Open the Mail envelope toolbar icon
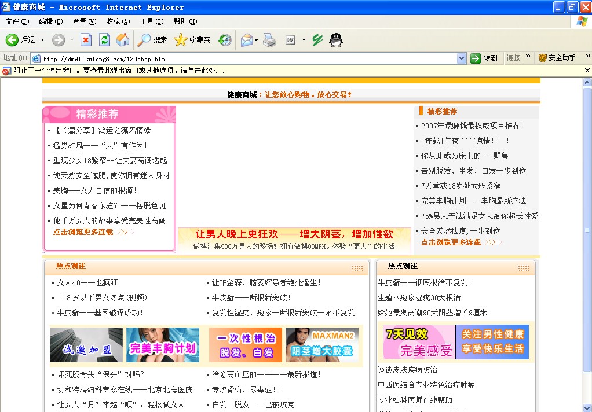Viewport: 592px width, 412px height. [x=247, y=39]
